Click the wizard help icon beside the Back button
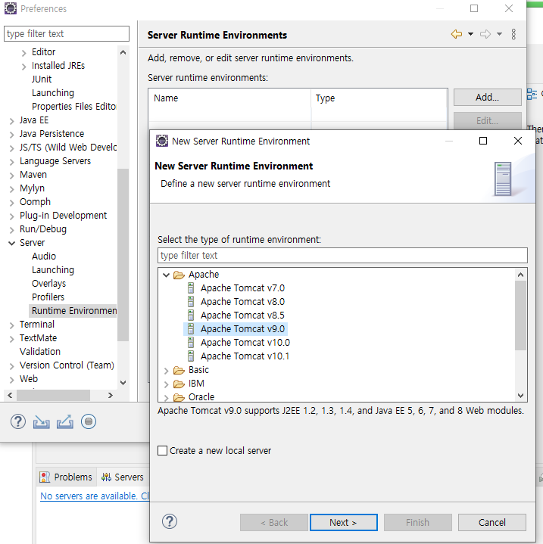Screen dimensions: 543x544 click(170, 521)
